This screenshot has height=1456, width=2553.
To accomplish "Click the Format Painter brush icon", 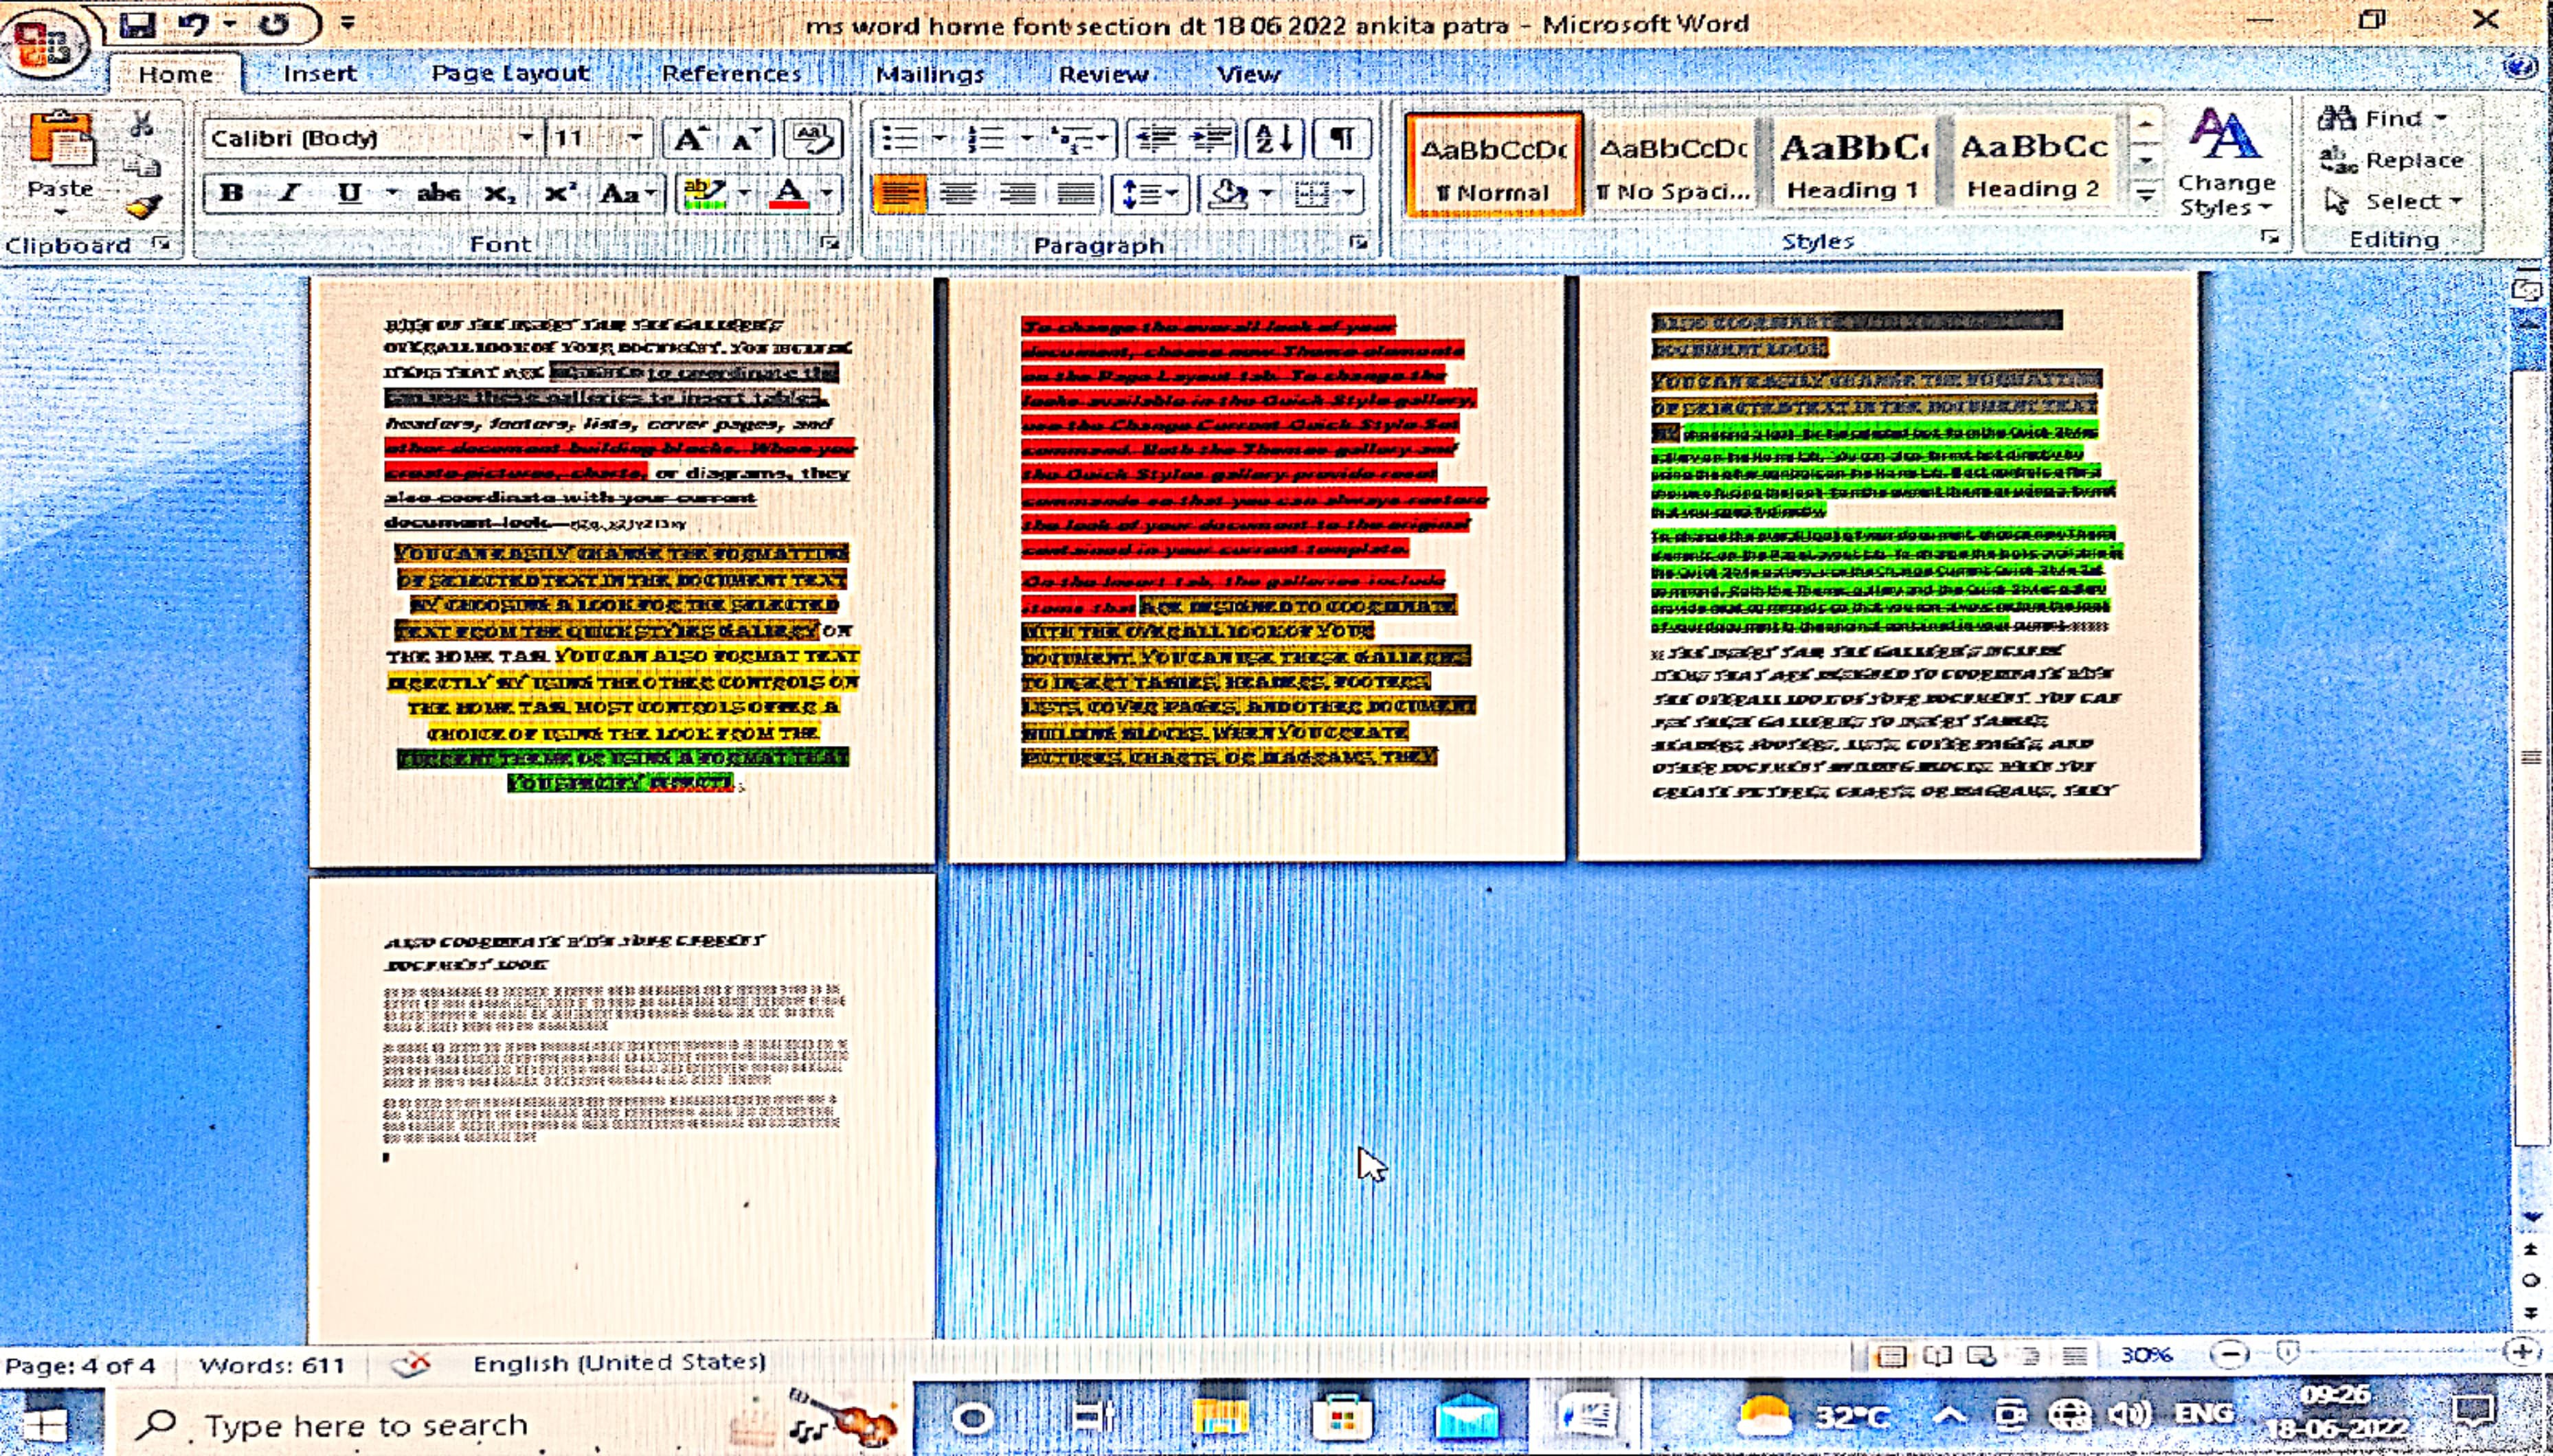I will pos(144,207).
